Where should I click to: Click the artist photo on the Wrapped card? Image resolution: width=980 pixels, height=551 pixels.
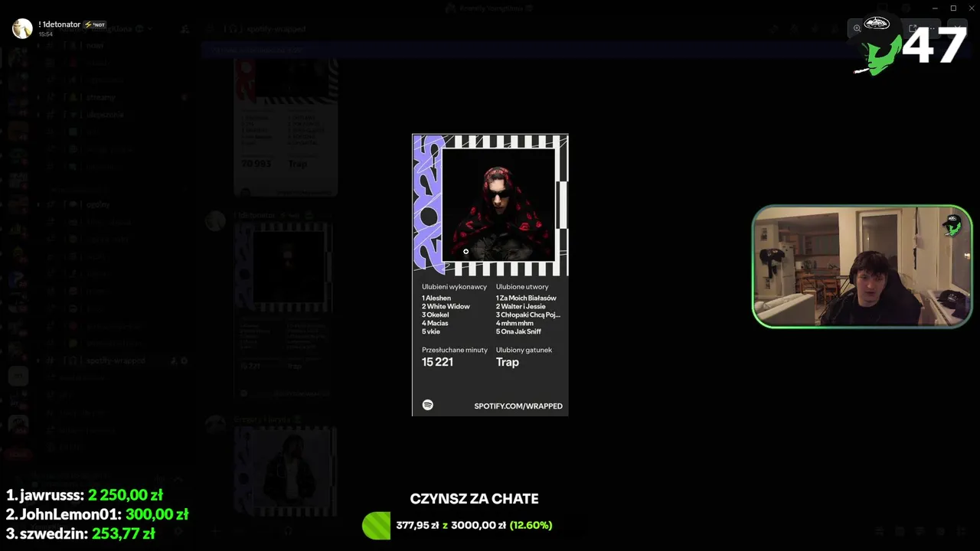[x=498, y=205]
